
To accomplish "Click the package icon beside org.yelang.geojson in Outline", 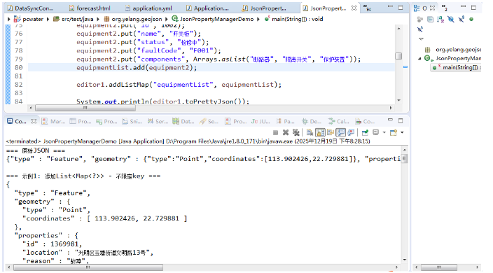I will point(427,49).
